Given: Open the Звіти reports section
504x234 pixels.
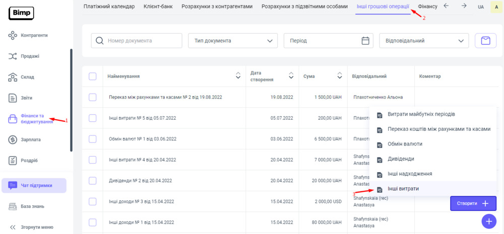Looking at the screenshot, I should click(x=26, y=98).
